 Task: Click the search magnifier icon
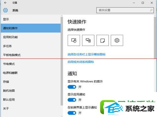tap(151, 10)
